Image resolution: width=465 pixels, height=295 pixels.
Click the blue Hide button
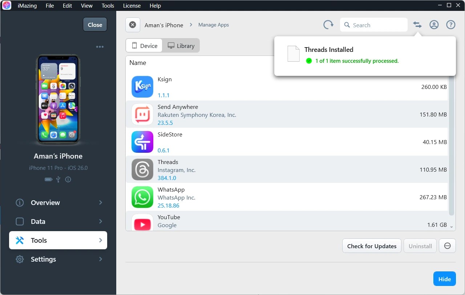coord(444,279)
